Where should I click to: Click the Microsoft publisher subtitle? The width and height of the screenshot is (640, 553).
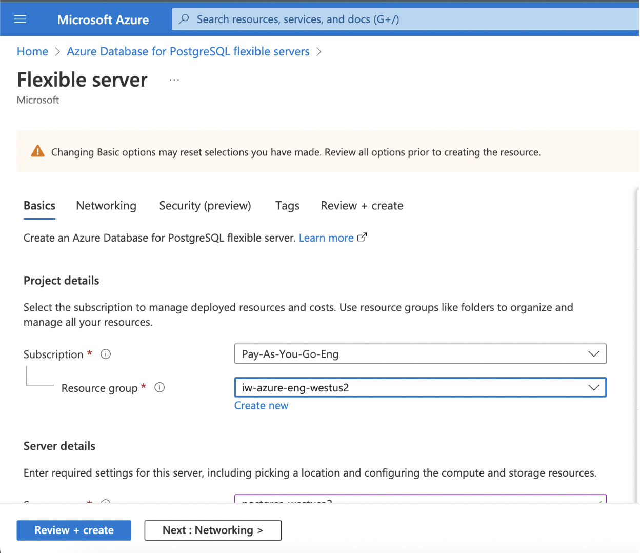coord(38,100)
